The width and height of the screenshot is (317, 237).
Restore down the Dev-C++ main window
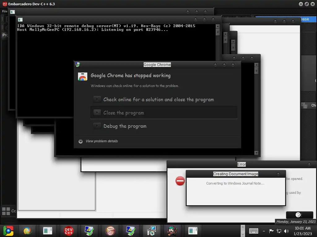[307, 4]
